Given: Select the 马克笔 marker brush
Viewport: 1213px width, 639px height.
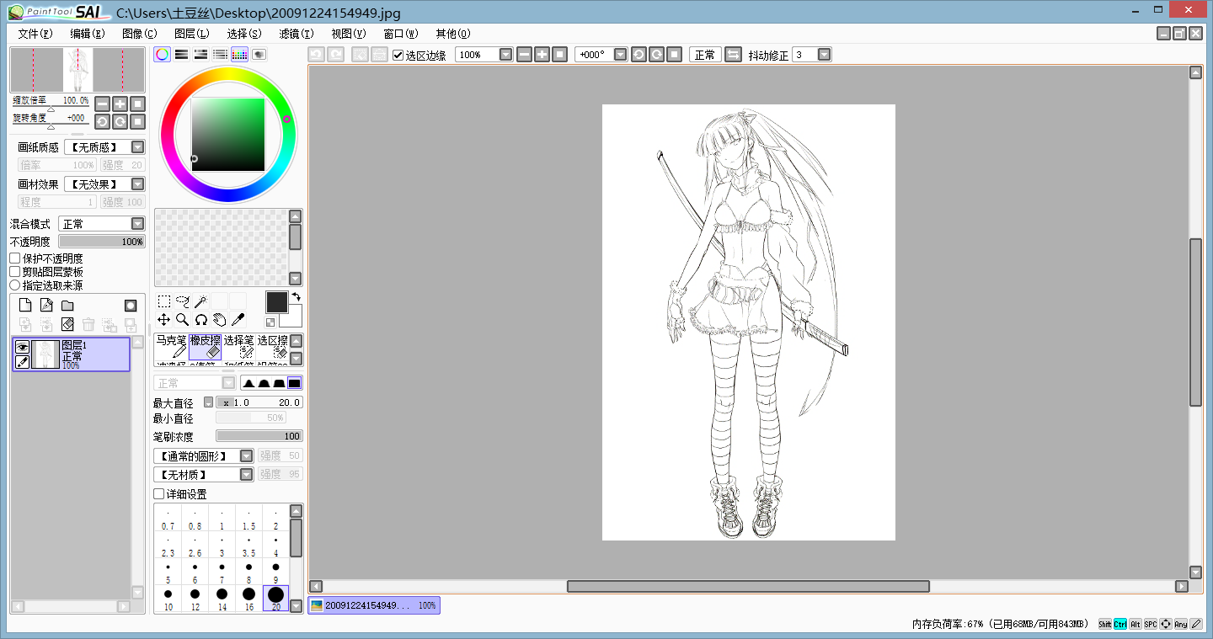Looking at the screenshot, I should 171,346.
